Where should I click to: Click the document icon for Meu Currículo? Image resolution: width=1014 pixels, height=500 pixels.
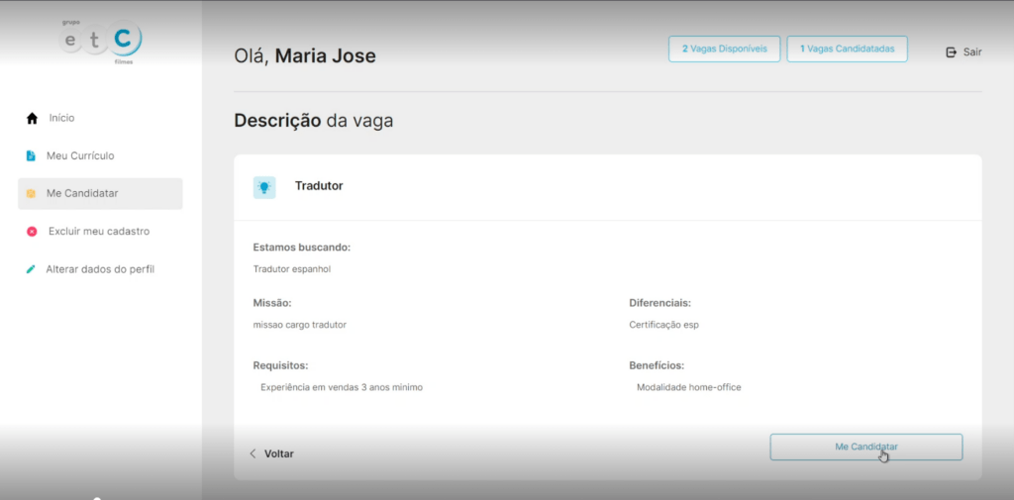[x=32, y=156]
